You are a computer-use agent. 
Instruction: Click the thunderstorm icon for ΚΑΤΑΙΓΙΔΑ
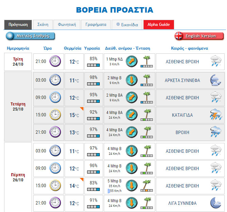(215, 115)
